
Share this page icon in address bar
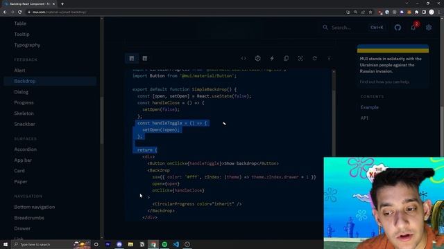click(x=363, y=12)
